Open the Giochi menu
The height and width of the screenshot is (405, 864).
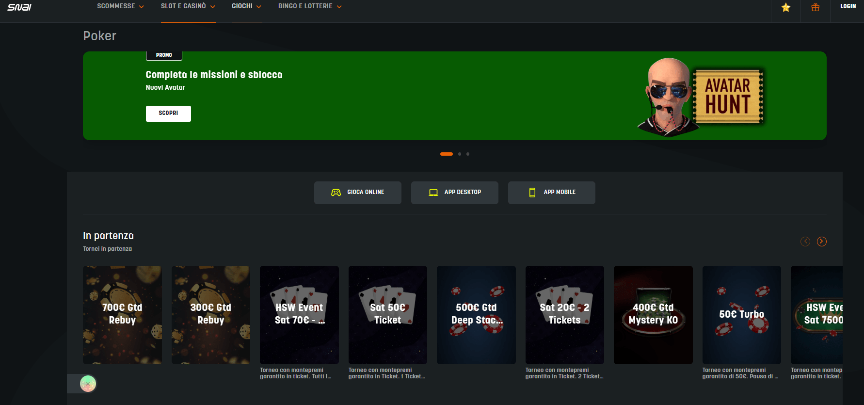pos(246,6)
